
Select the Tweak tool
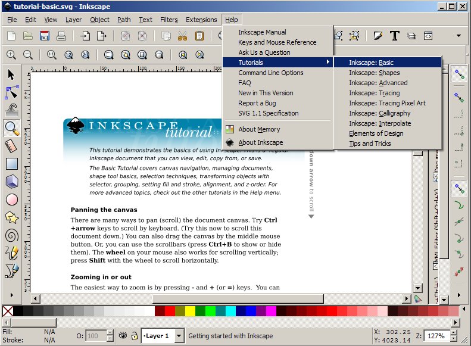pyautogui.click(x=11, y=110)
